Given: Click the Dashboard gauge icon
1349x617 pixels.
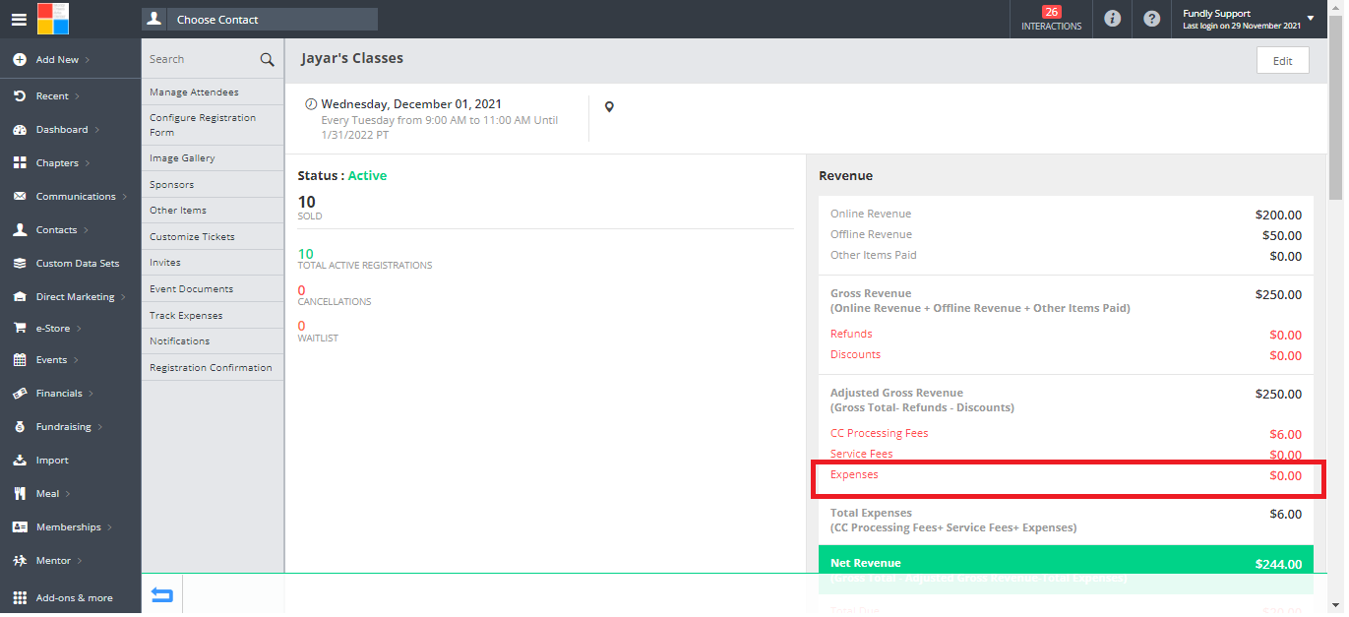Looking at the screenshot, I should [x=20, y=130].
